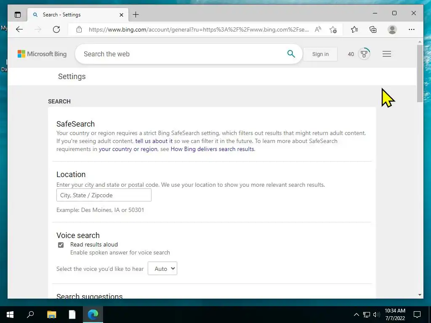431x323 pixels.
Task: Follow the tell us about it link
Action: click(154, 141)
